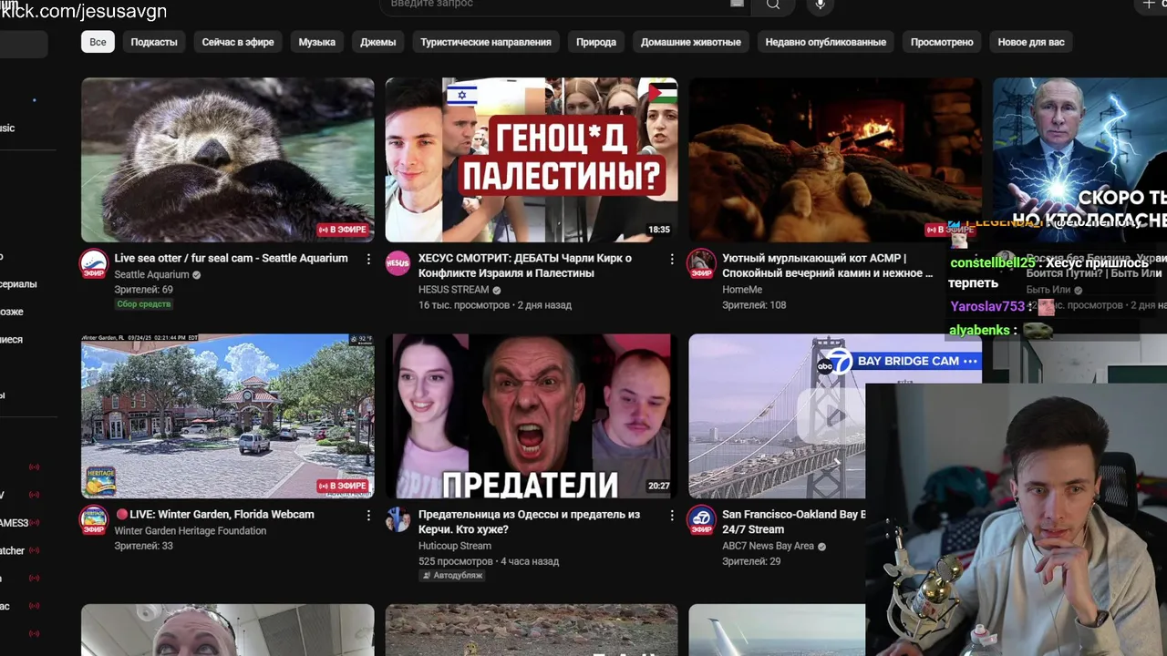Go to ABC7 News Bay Area channel
Viewport: 1167px width, 656px height.
pos(768,546)
